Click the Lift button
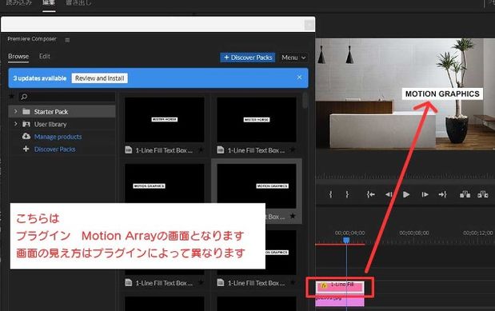This screenshot has height=311, width=495. tap(465, 194)
